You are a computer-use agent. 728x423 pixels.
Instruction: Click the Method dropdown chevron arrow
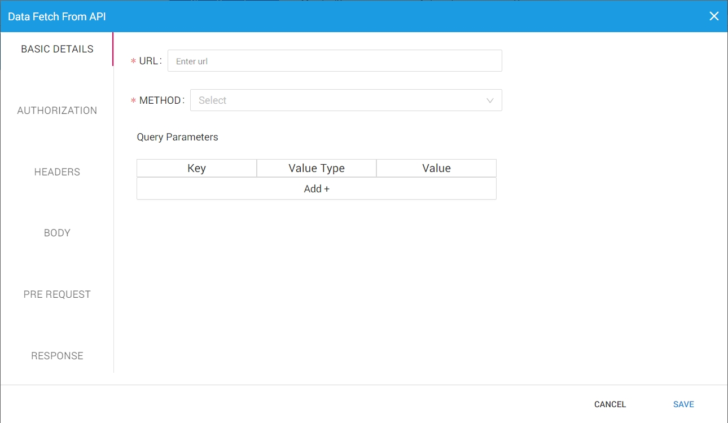point(489,100)
